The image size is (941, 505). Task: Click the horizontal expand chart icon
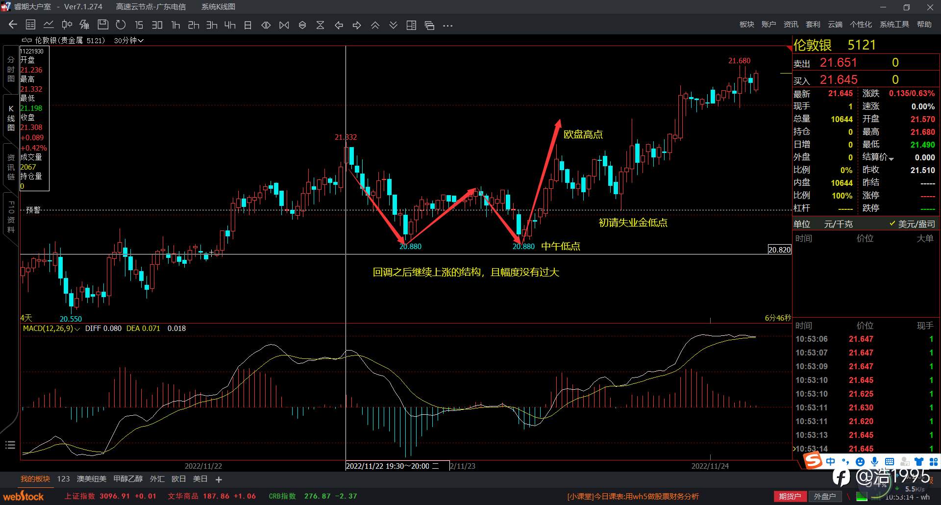coord(266,25)
